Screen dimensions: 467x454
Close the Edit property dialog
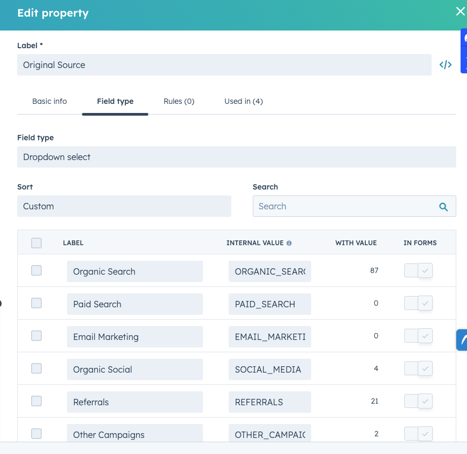(x=460, y=11)
